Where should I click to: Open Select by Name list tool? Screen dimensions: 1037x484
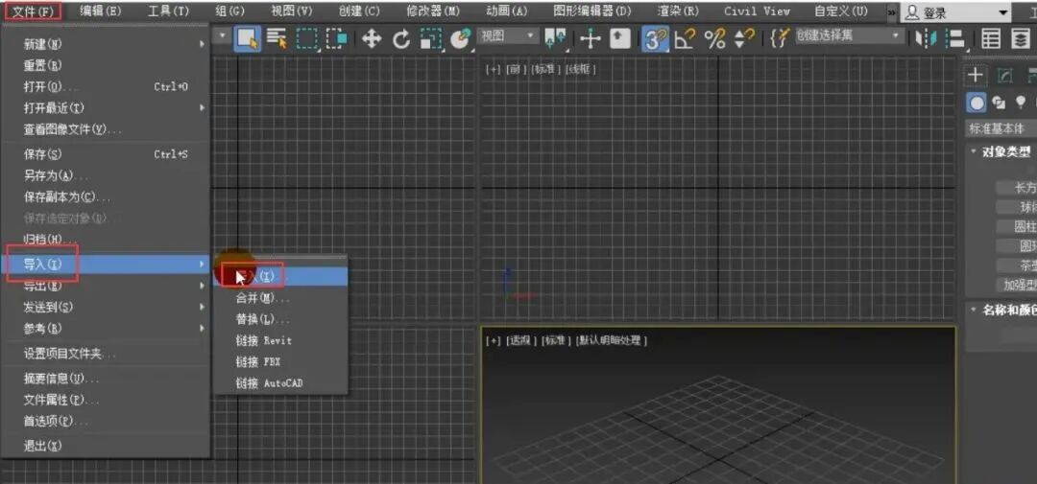(x=276, y=39)
